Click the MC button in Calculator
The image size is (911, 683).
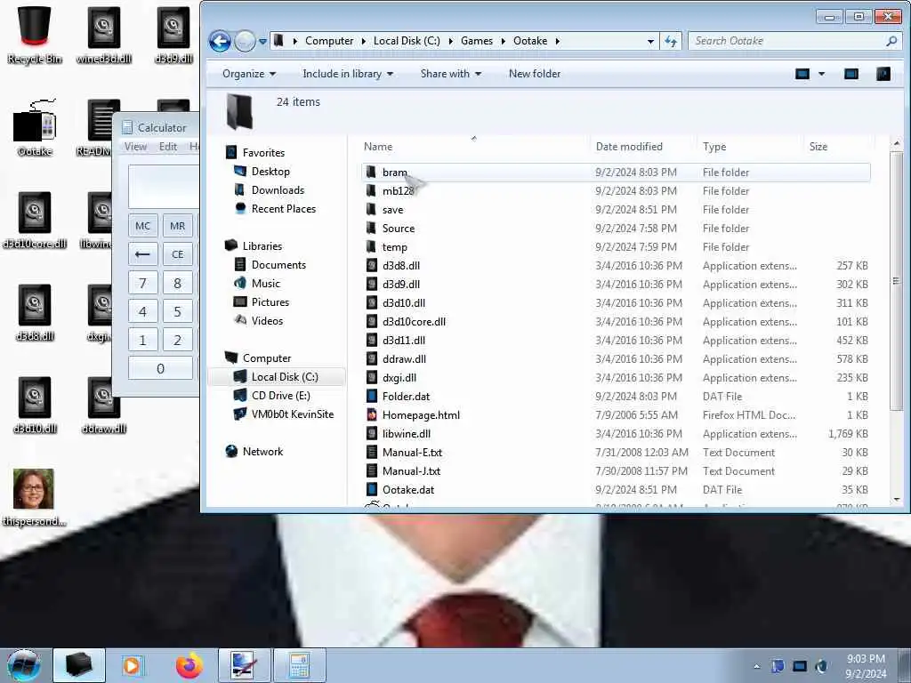[x=143, y=226]
